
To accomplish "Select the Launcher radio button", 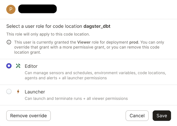I will (x=9, y=91).
